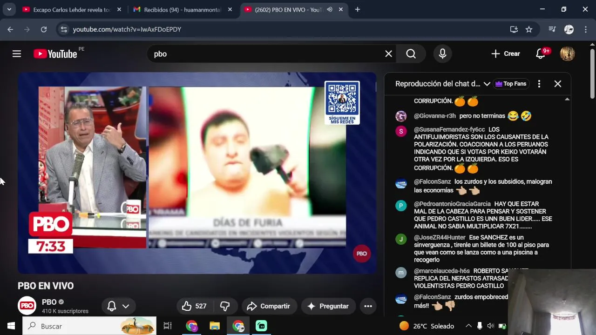This screenshot has height=335, width=596.
Task: View site information icon in address bar
Action: pyautogui.click(x=64, y=29)
